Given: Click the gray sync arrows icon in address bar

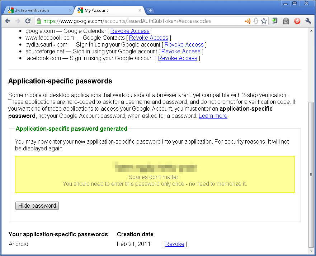Looking at the screenshot, I should pos(256,21).
